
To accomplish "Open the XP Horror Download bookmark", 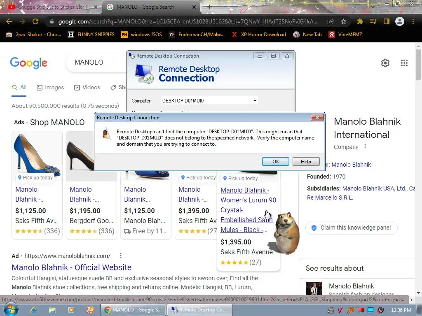I will click(259, 35).
